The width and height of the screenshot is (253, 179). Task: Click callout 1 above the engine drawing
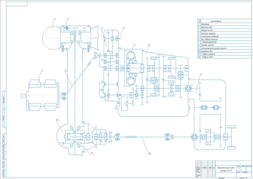pos(42,70)
